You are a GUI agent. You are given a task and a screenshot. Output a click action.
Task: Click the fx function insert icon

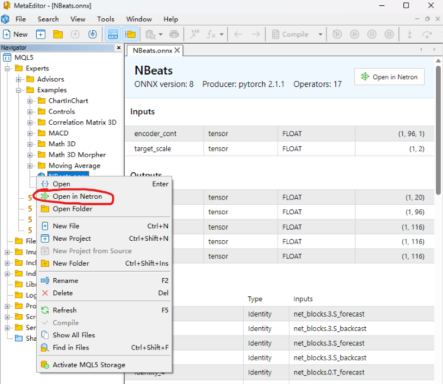click(x=211, y=34)
